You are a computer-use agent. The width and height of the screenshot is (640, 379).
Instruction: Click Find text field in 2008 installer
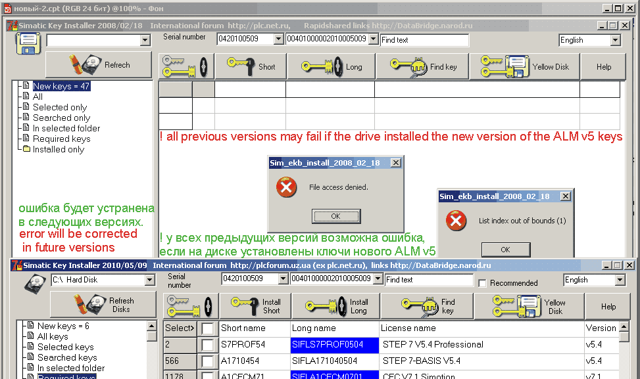tap(424, 40)
